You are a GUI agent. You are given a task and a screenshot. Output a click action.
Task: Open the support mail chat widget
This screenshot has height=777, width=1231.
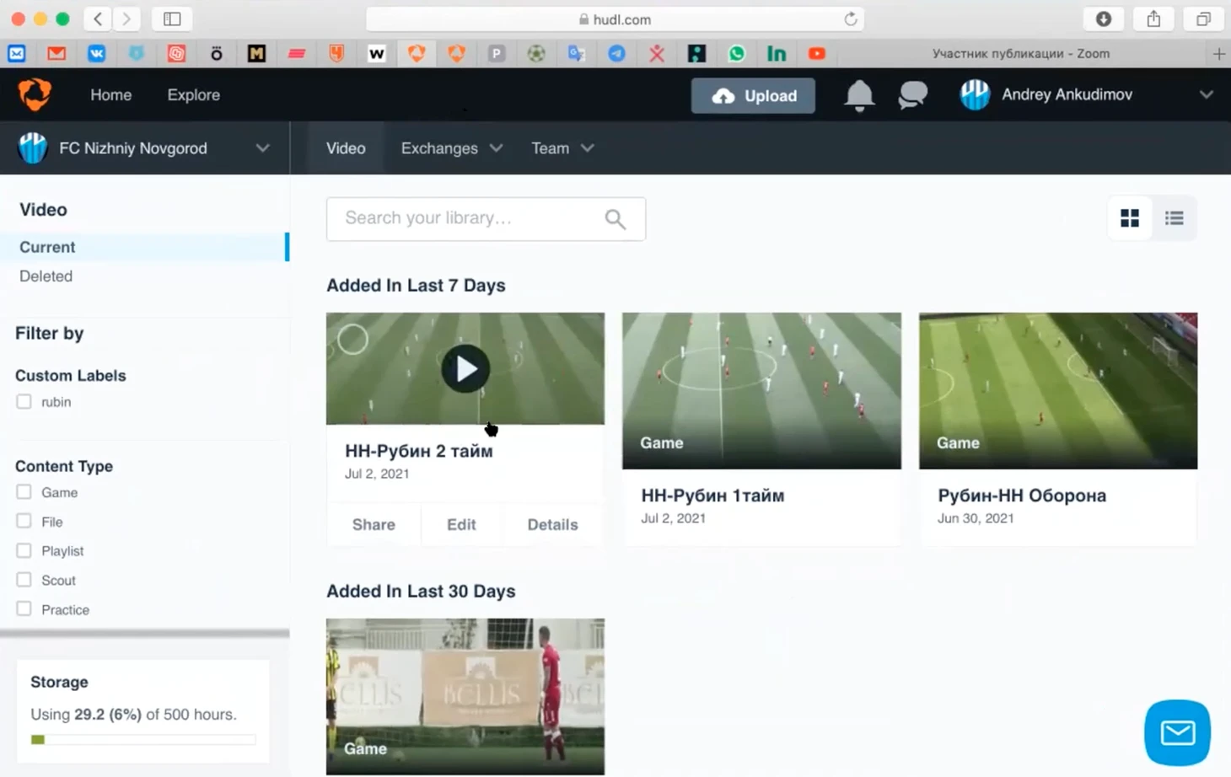(x=1177, y=732)
